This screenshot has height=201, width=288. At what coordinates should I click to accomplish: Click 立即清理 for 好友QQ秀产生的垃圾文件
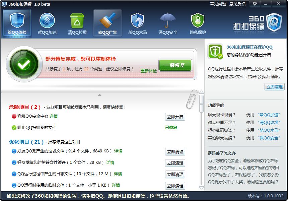(175, 152)
